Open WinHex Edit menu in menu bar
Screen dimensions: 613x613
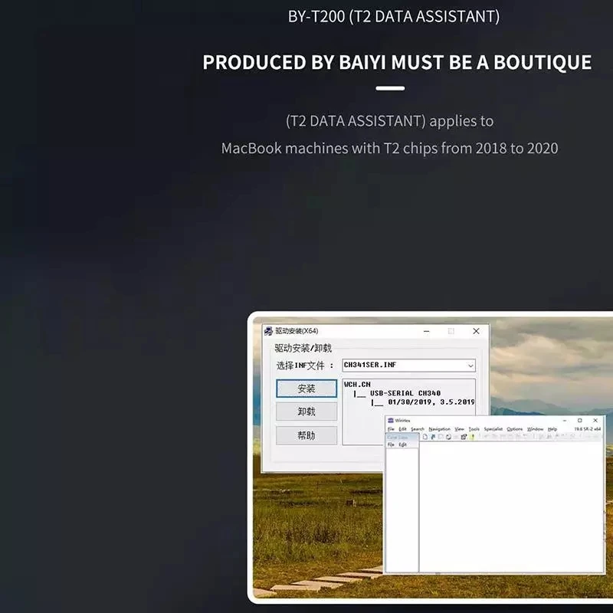pyautogui.click(x=402, y=429)
